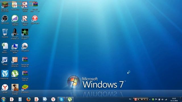Open the Windows Start menu orb
Viewport: 182px width, 102px height.
3,99
